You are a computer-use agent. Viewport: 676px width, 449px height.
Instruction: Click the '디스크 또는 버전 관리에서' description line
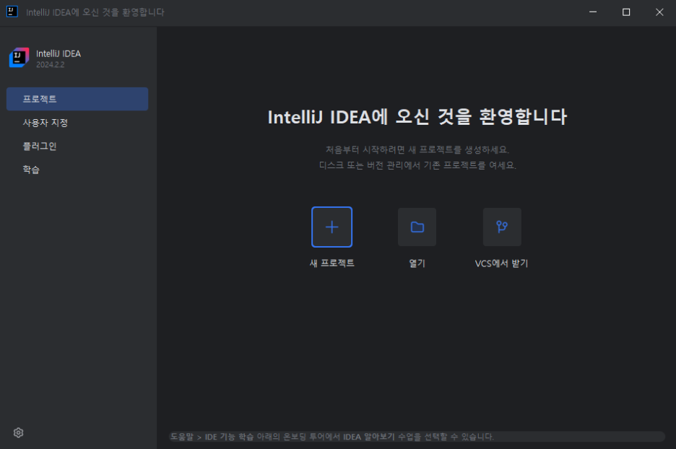(x=417, y=165)
